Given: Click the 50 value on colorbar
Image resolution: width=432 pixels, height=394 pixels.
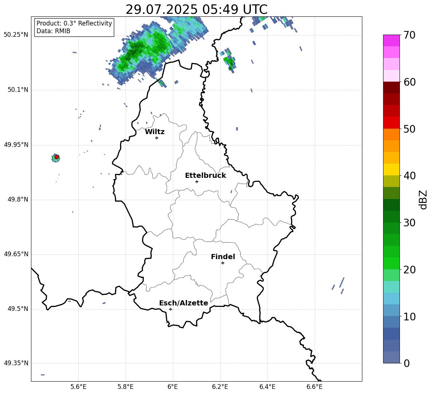Looking at the screenshot, I should [409, 129].
